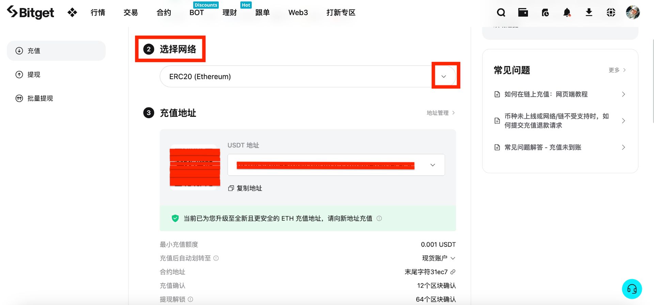The height and width of the screenshot is (305, 654).
Task: Click the link icon after 末尾字符31ec7
Action: (453, 272)
